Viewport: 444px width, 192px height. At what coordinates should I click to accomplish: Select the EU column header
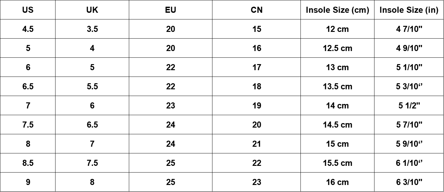[171, 10]
